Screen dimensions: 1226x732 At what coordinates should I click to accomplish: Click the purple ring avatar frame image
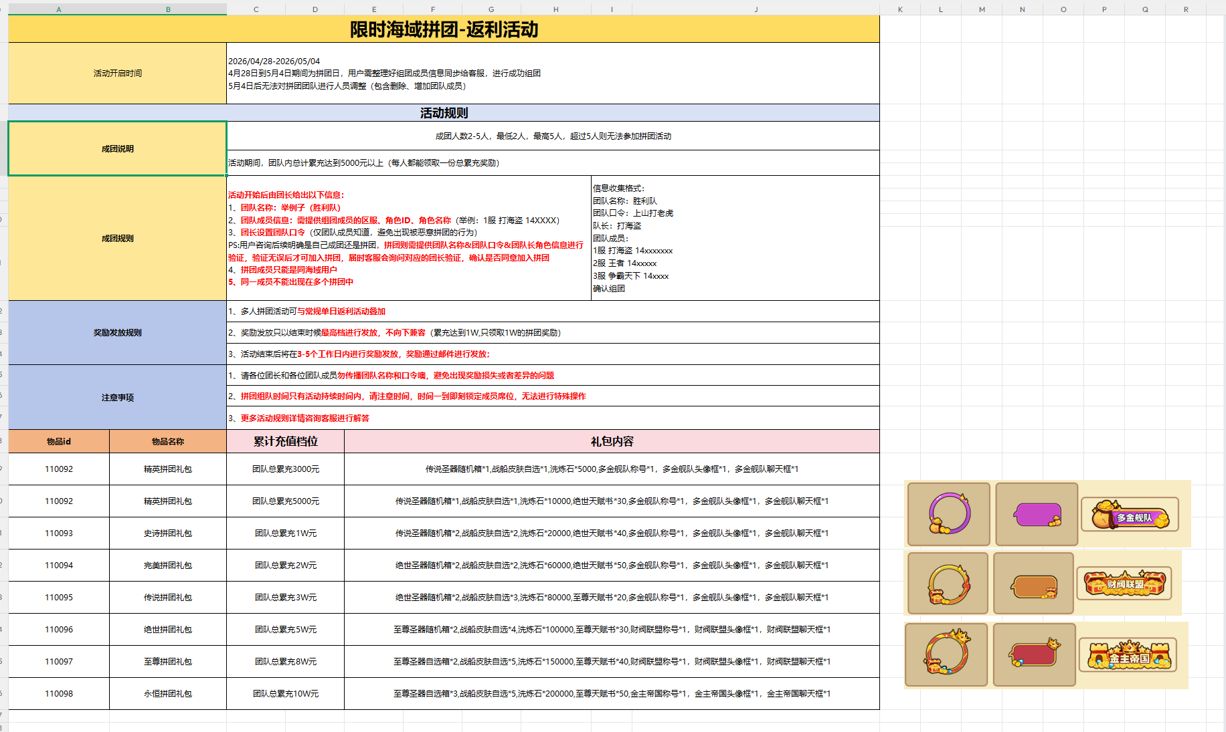point(948,514)
